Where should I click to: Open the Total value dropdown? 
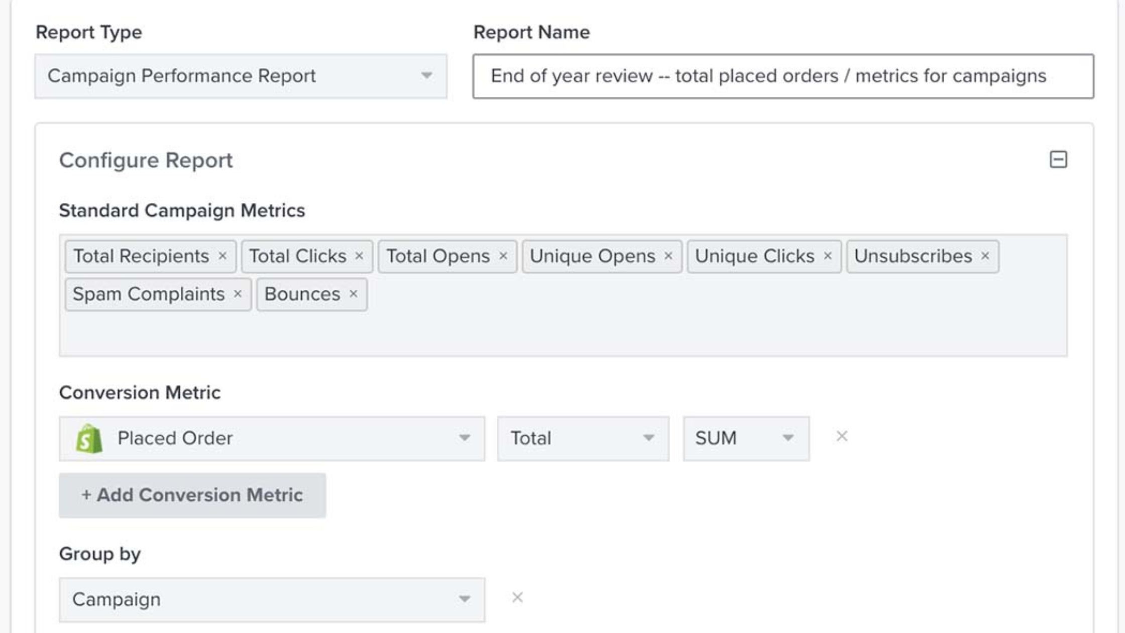click(x=583, y=439)
